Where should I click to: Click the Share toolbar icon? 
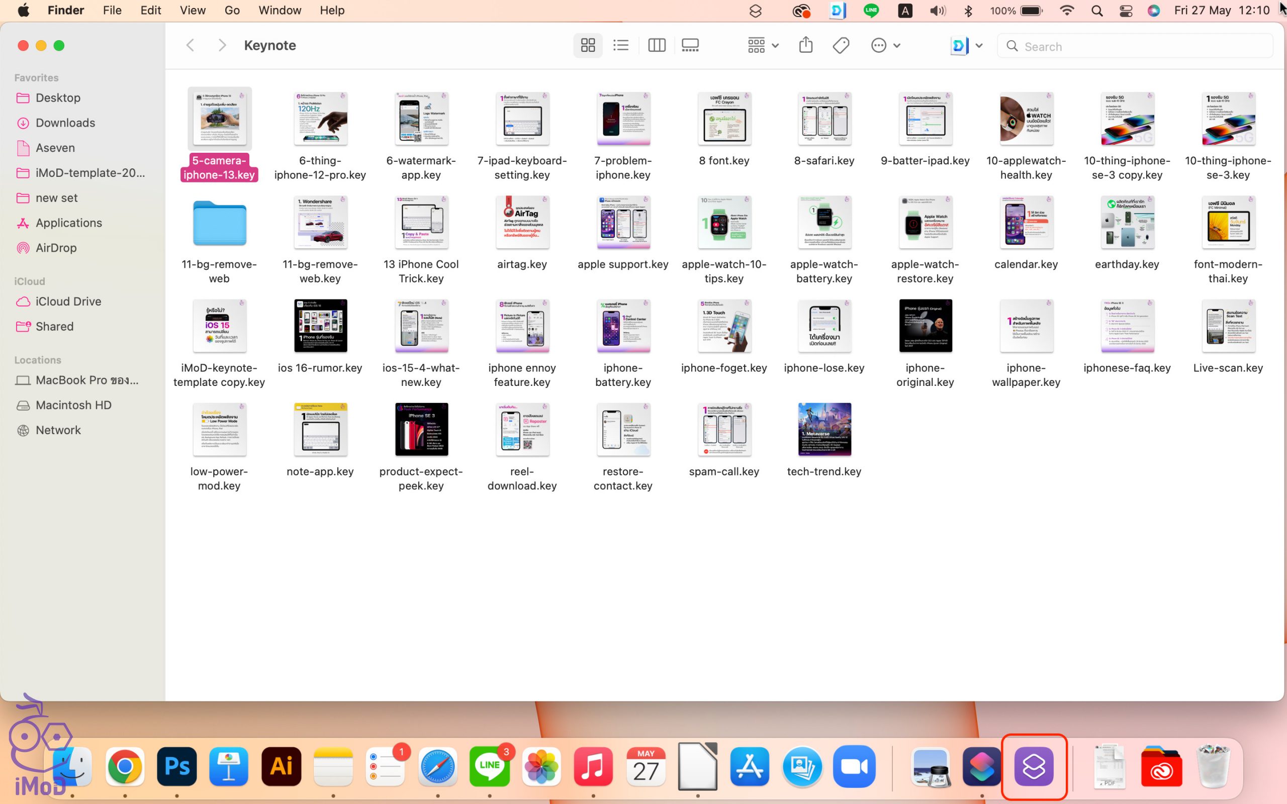pos(806,46)
